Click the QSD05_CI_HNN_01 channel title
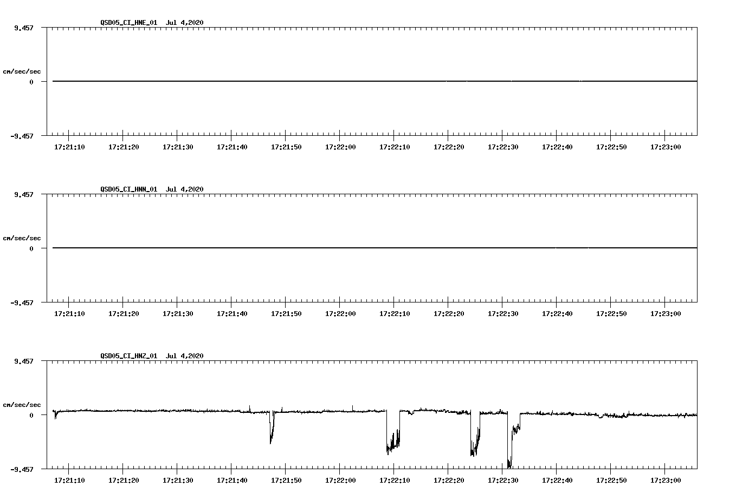The height and width of the screenshot is (500, 736). click(x=129, y=189)
